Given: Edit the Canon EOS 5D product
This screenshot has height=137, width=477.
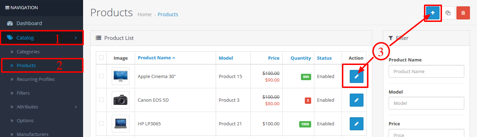Looking at the screenshot, I should point(356,100).
